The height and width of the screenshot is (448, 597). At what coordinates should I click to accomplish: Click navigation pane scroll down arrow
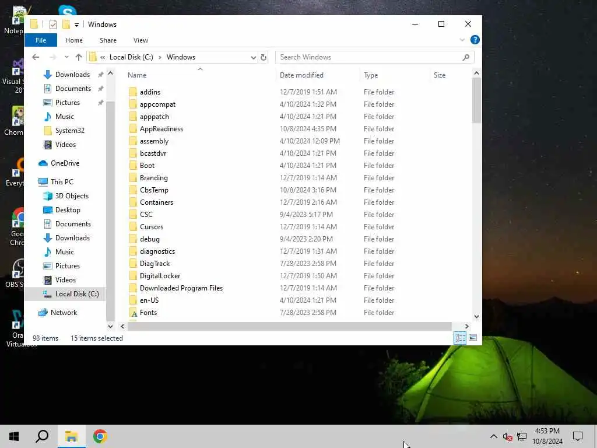click(110, 327)
